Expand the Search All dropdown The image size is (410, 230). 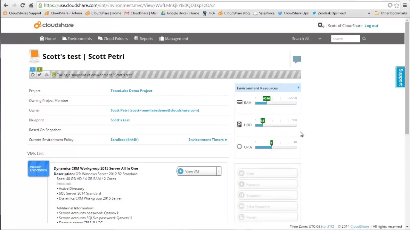coord(307,39)
